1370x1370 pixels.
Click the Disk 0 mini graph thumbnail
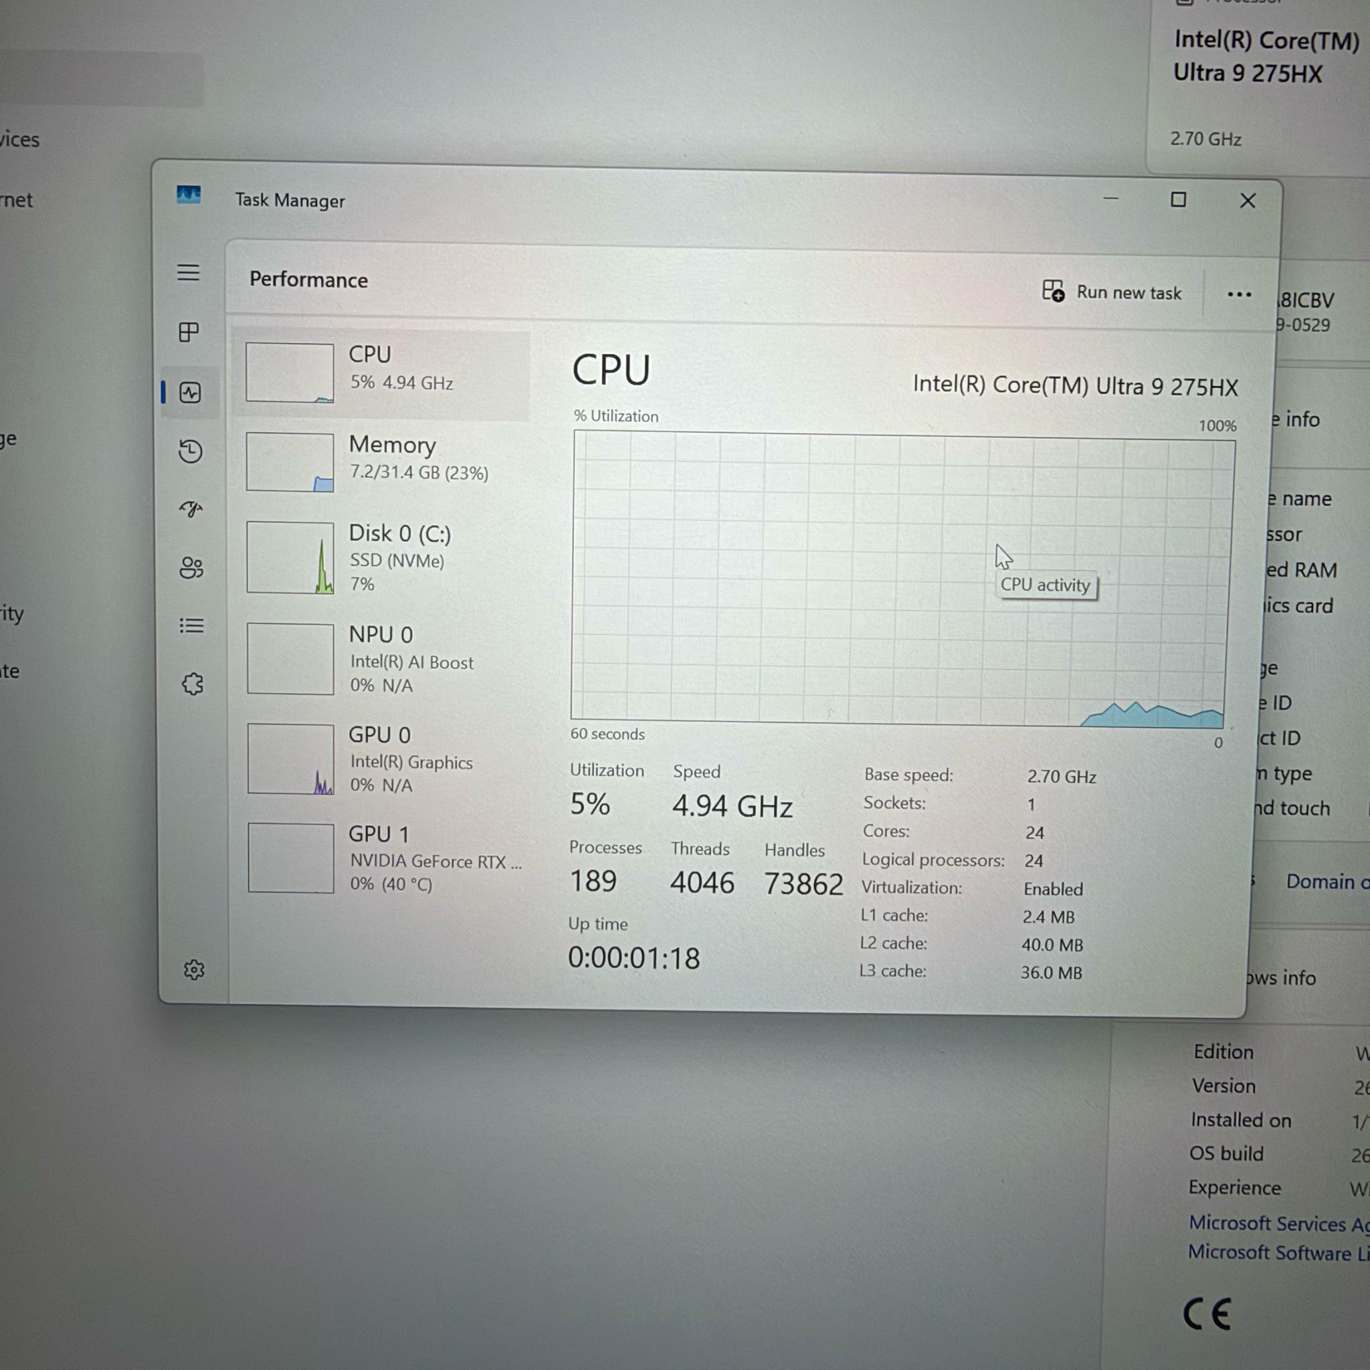290,557
